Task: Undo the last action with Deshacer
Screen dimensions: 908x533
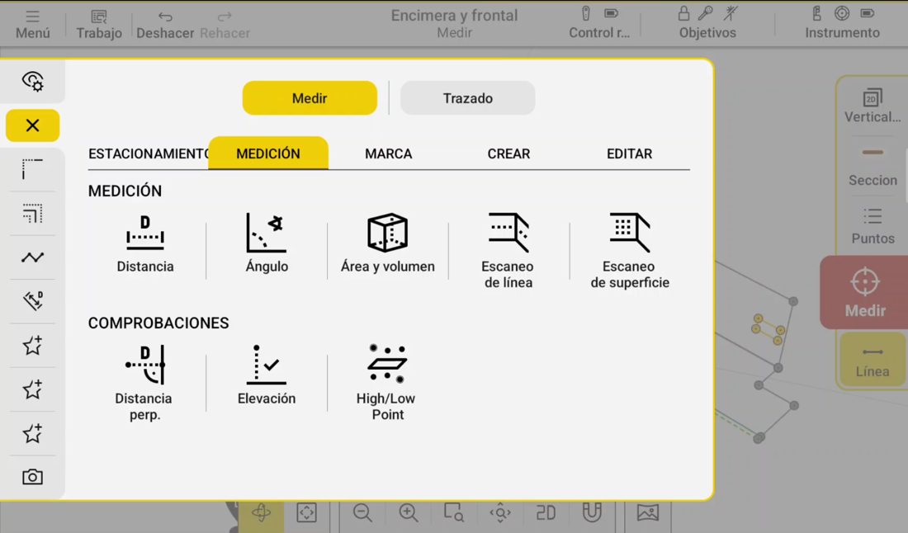Action: [x=165, y=24]
